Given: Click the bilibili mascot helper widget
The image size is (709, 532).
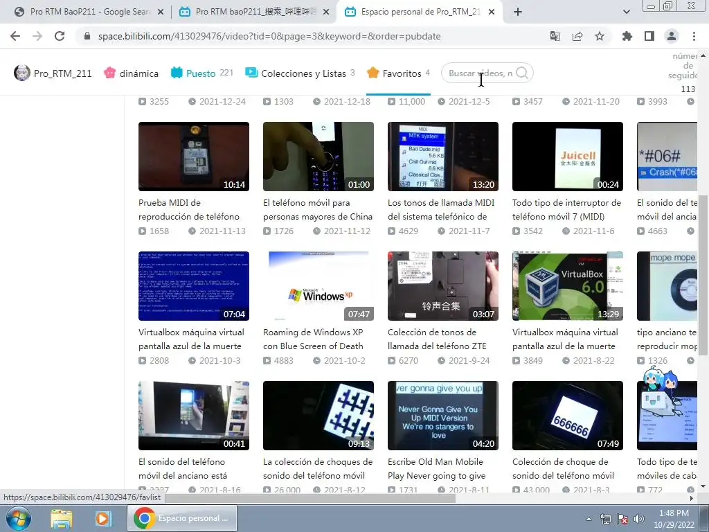Looking at the screenshot, I should coord(660,390).
